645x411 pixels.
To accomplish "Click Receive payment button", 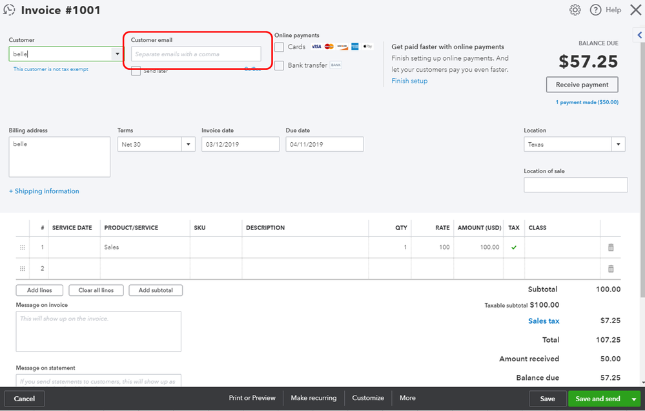I will pyautogui.click(x=582, y=85).
